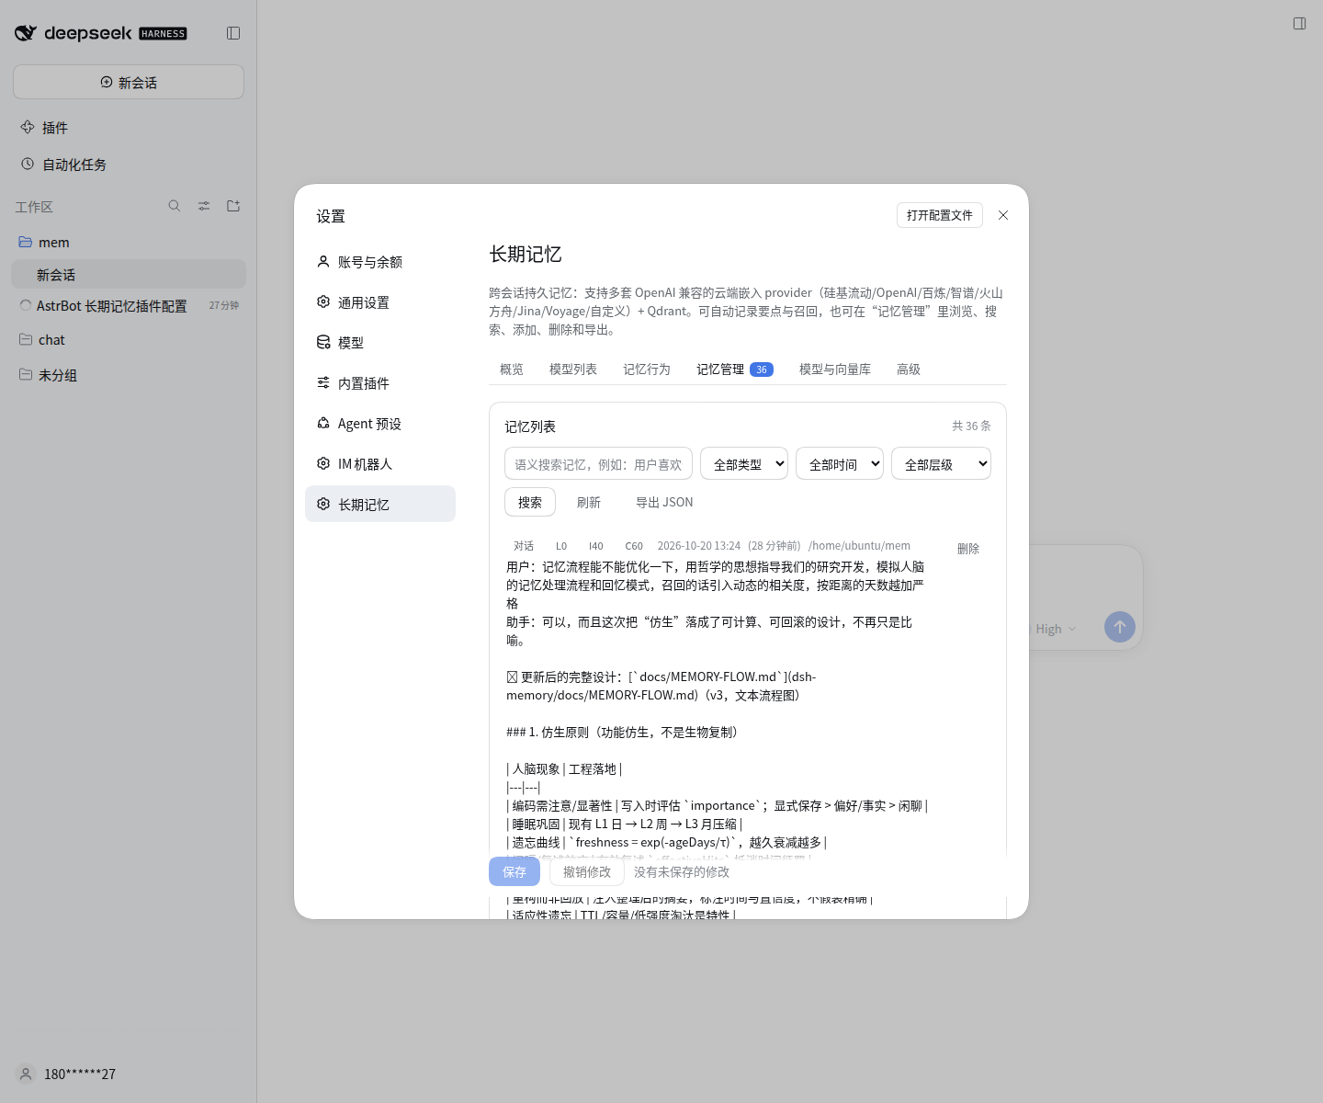Collapse the left sidebar panel icon

(x=233, y=33)
